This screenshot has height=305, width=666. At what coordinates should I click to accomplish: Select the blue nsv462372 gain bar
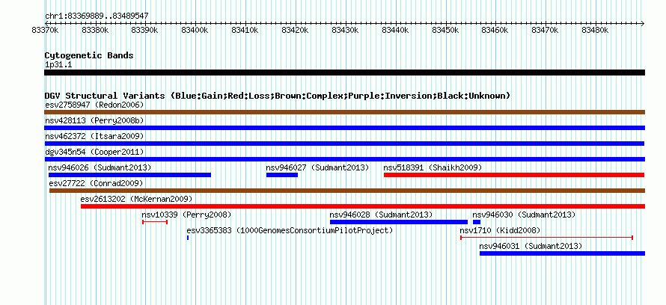pos(344,144)
